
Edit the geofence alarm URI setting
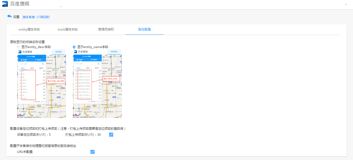coord(92,152)
